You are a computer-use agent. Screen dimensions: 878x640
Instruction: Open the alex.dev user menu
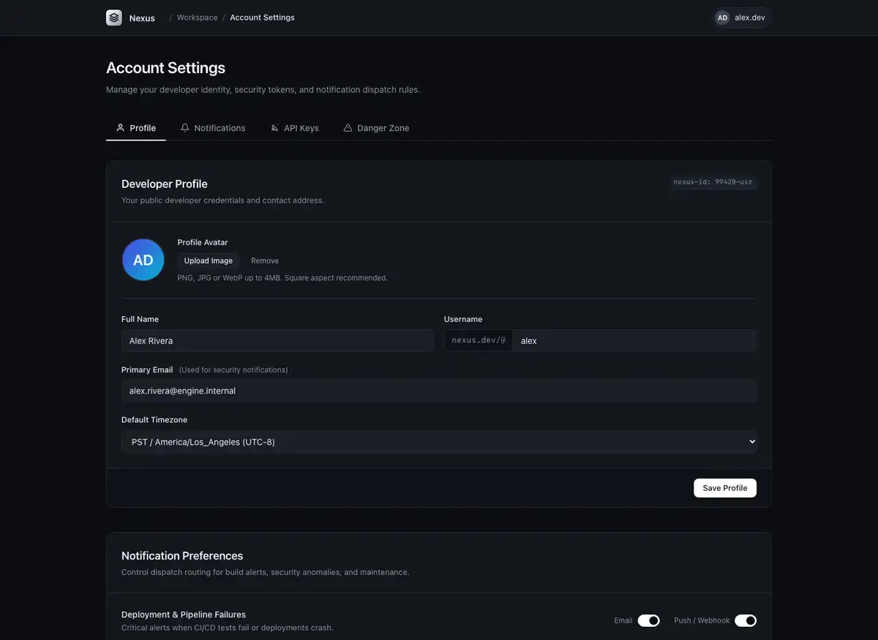[x=743, y=18]
